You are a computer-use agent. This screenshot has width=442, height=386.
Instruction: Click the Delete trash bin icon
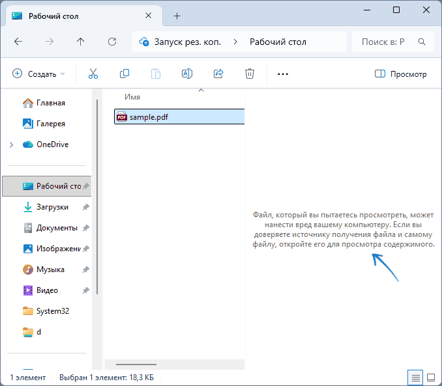click(250, 74)
